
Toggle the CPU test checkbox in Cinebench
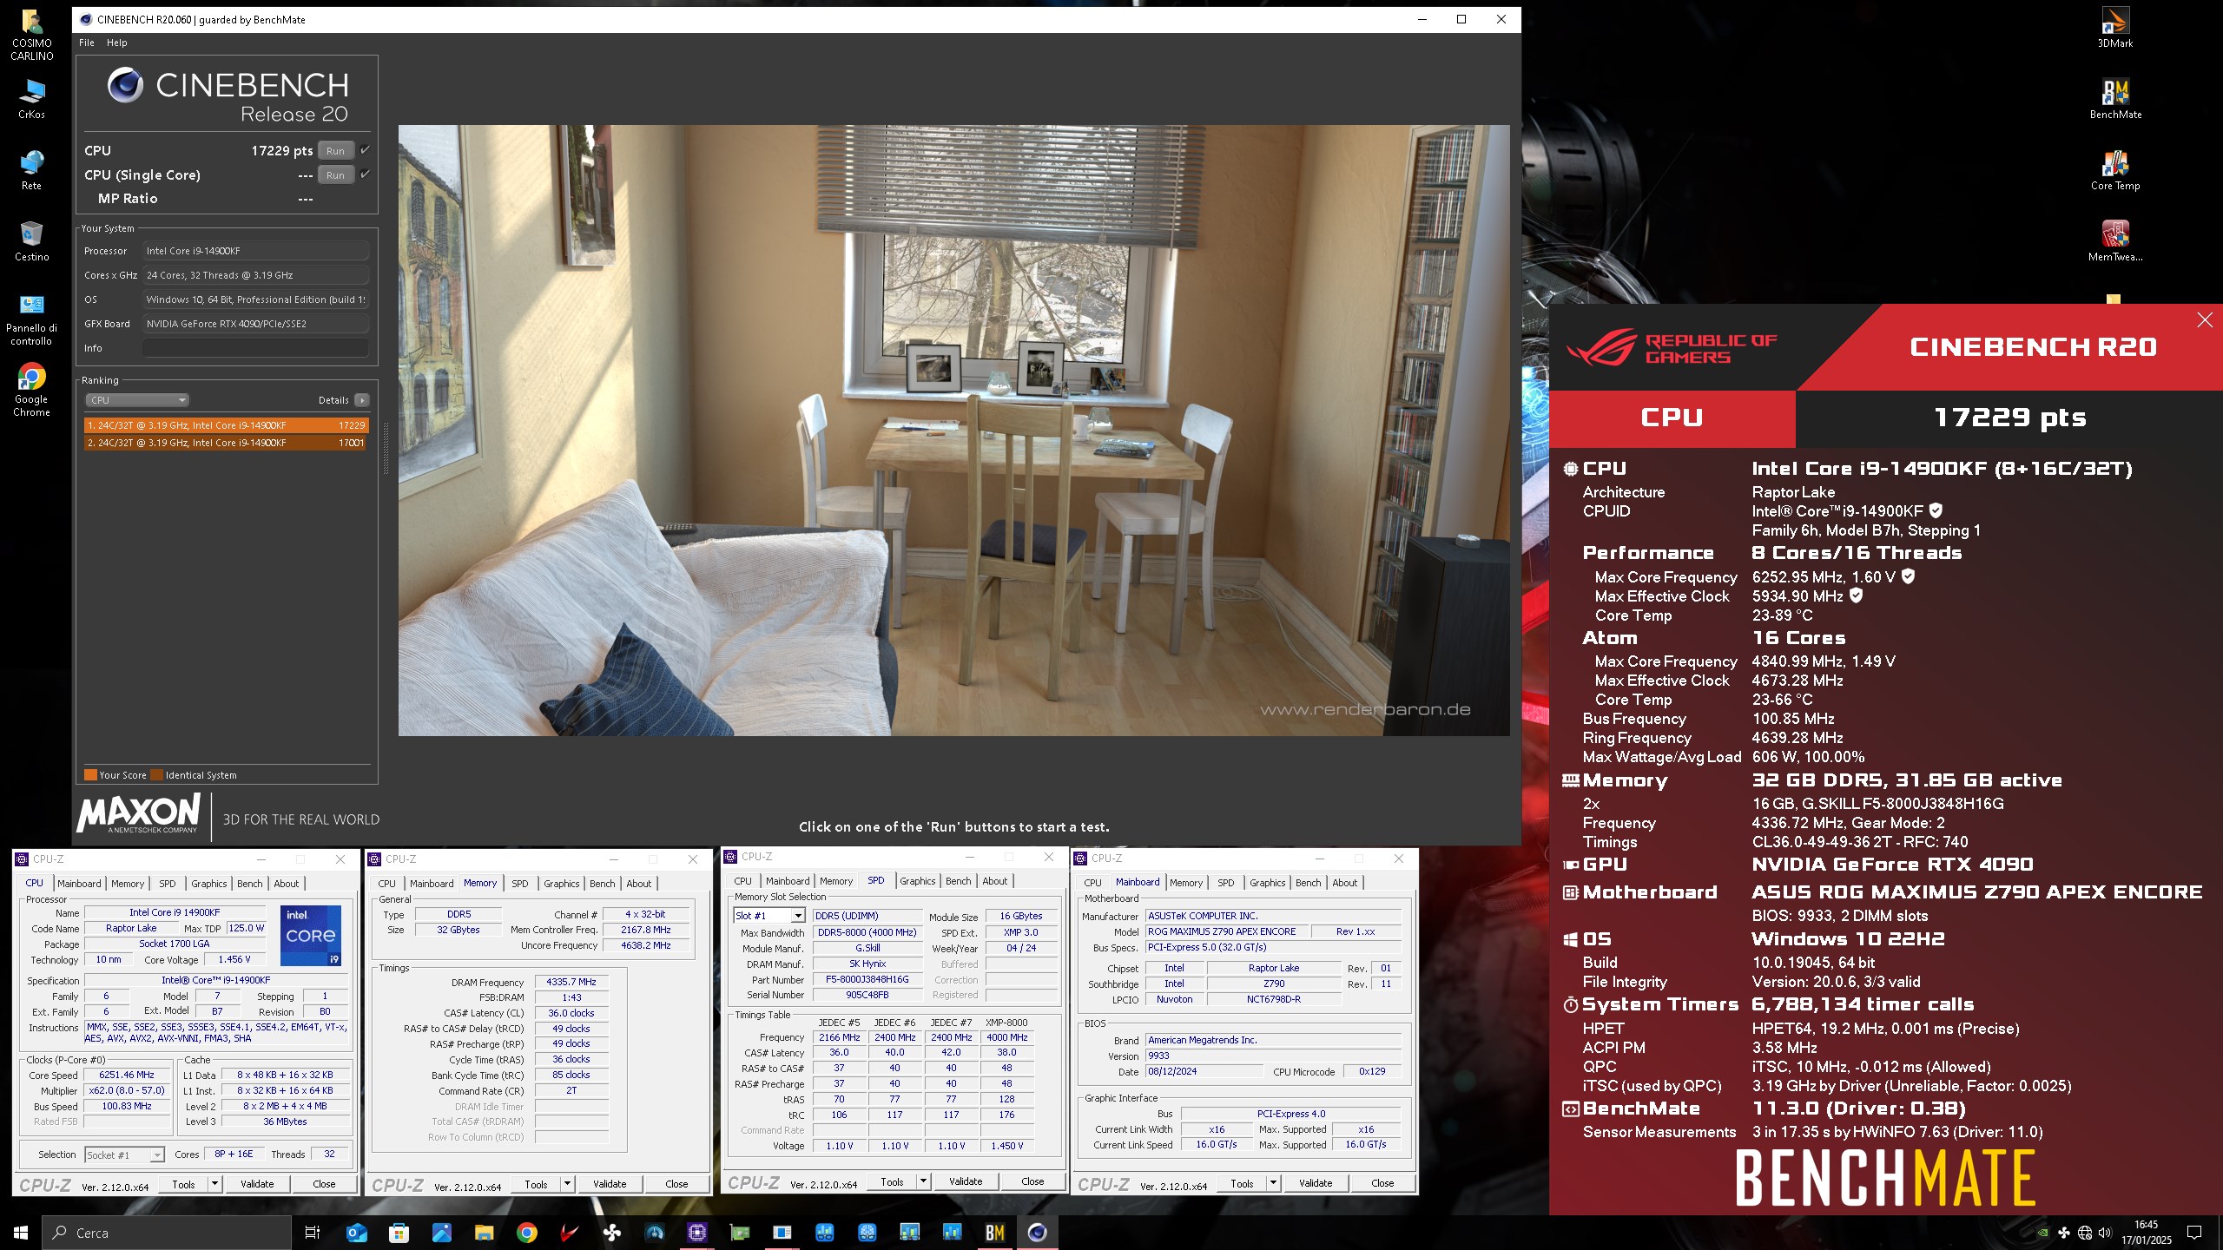[x=365, y=150]
